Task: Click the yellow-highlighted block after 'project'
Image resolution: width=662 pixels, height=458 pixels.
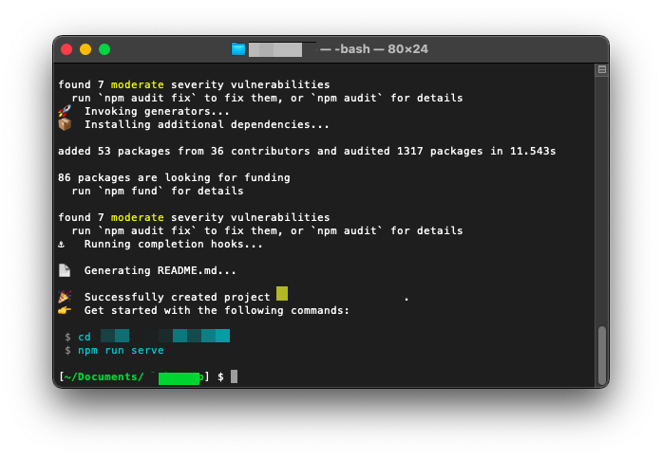Action: point(282,294)
